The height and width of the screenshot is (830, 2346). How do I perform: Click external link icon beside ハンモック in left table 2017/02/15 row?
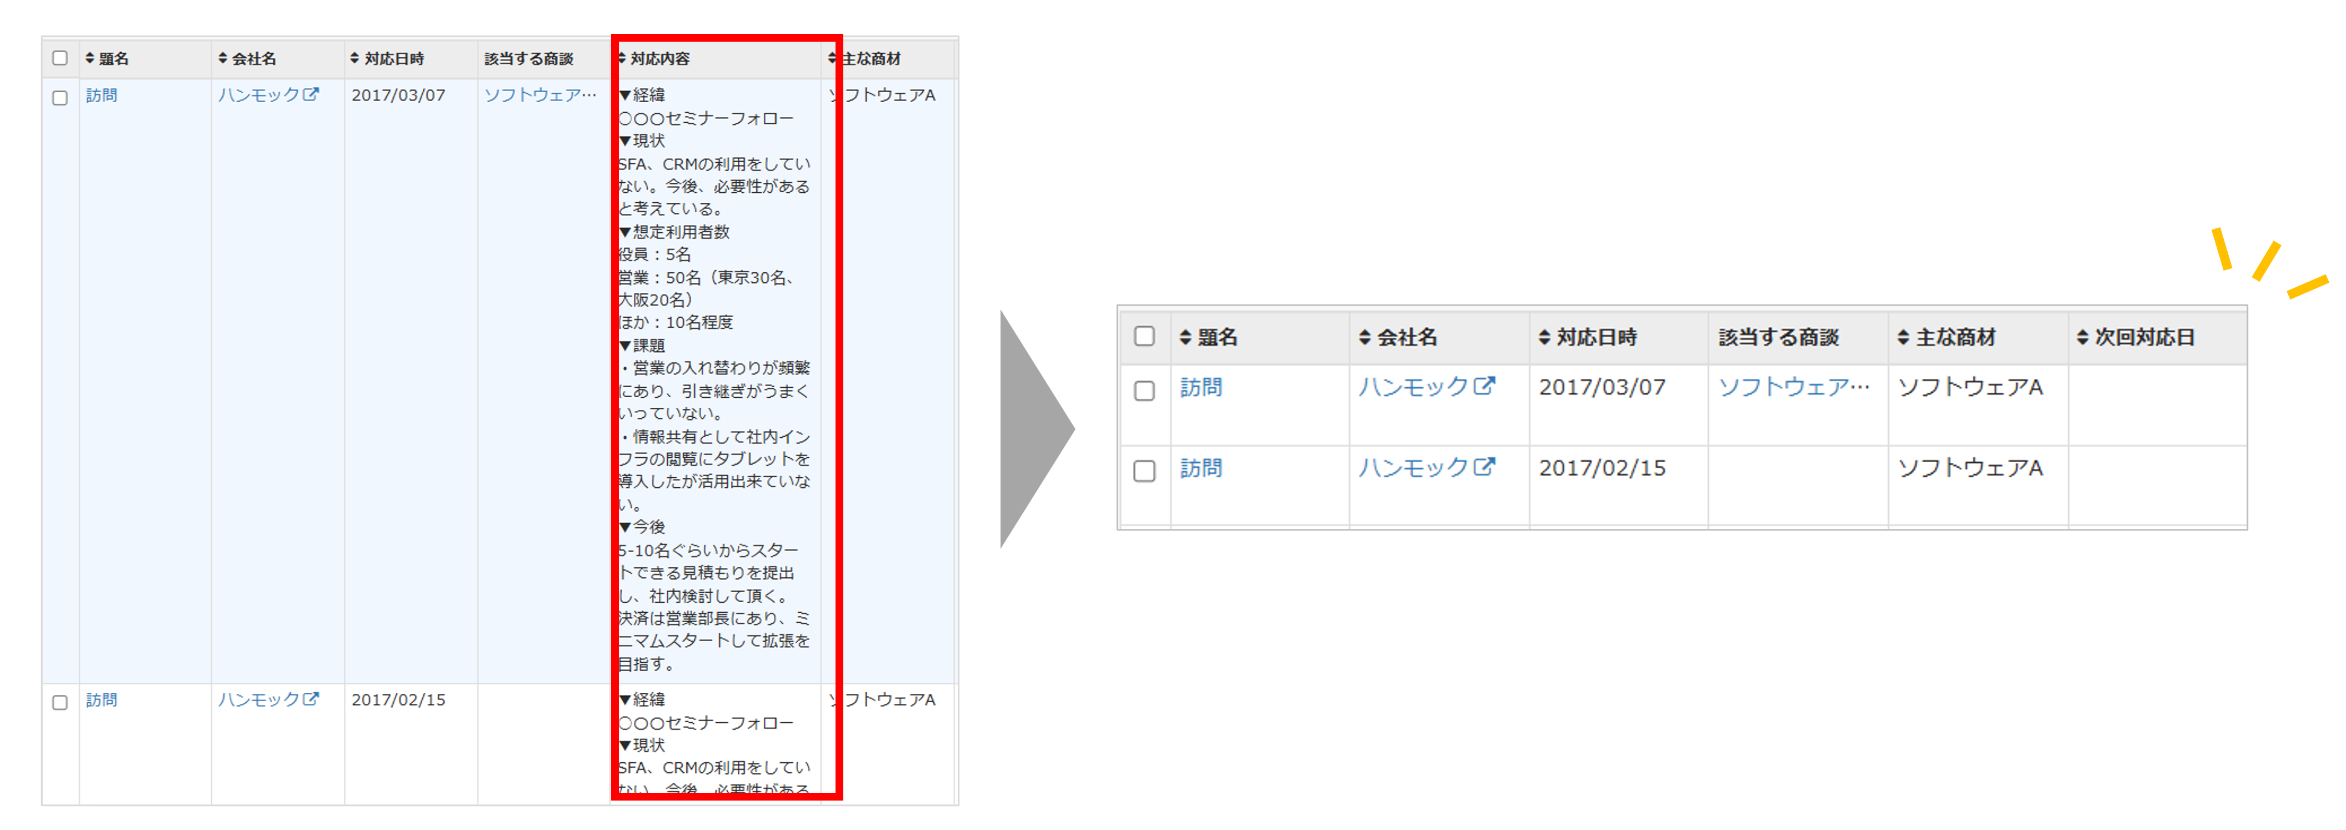point(311,699)
